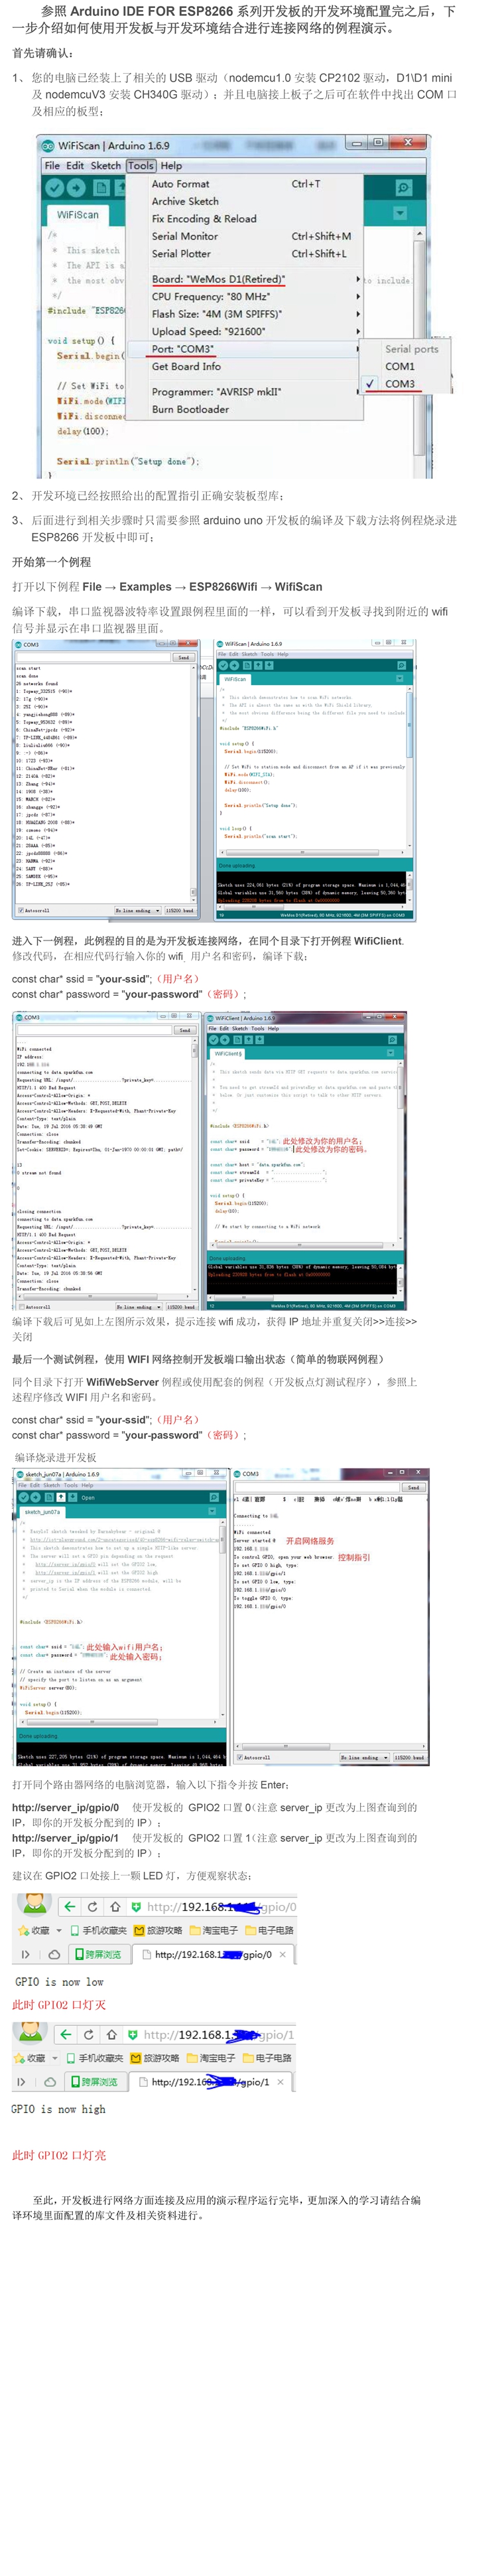Open 淘宝电子 folder in gpio/0 browser
The image size is (504, 2576).
coord(215,1930)
